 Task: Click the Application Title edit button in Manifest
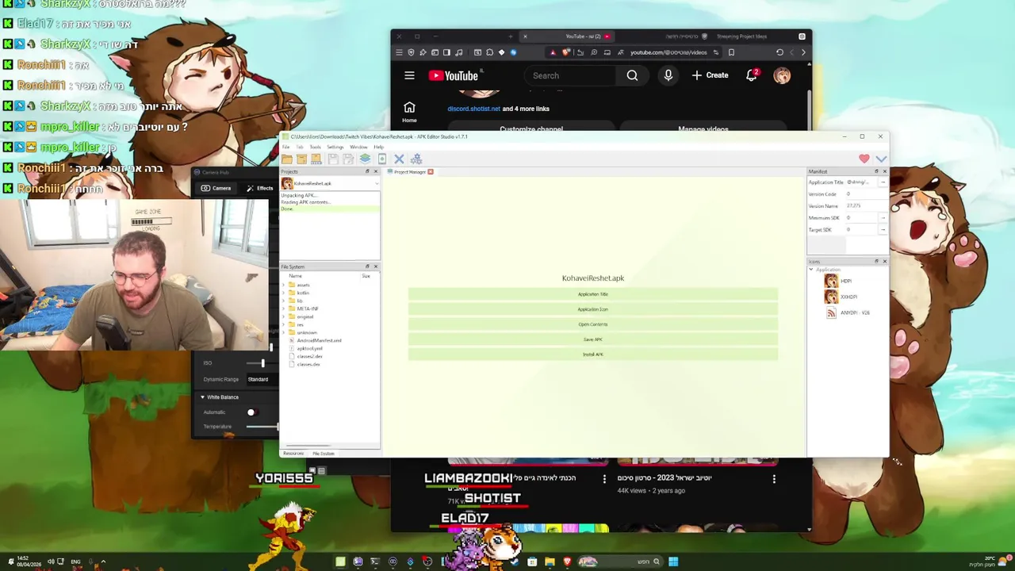click(x=883, y=182)
